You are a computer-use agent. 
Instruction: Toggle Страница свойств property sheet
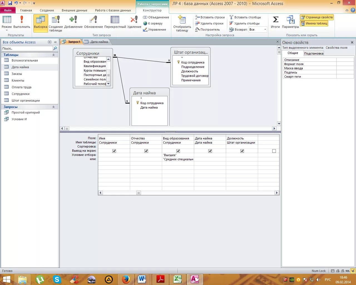317,17
